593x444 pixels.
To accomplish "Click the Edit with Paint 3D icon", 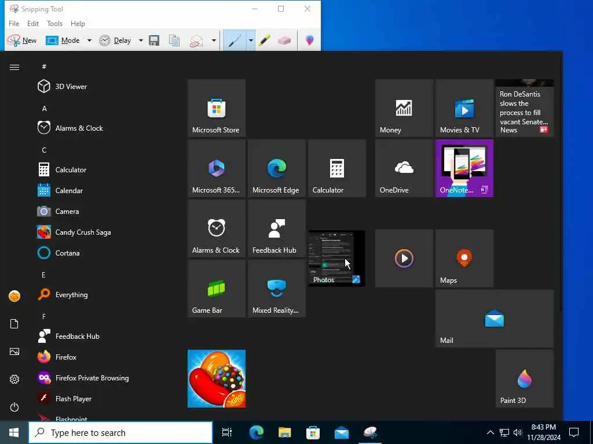I will point(309,40).
